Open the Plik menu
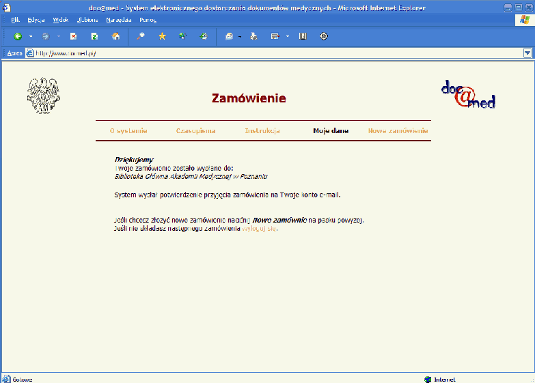535x383 pixels. [15, 20]
